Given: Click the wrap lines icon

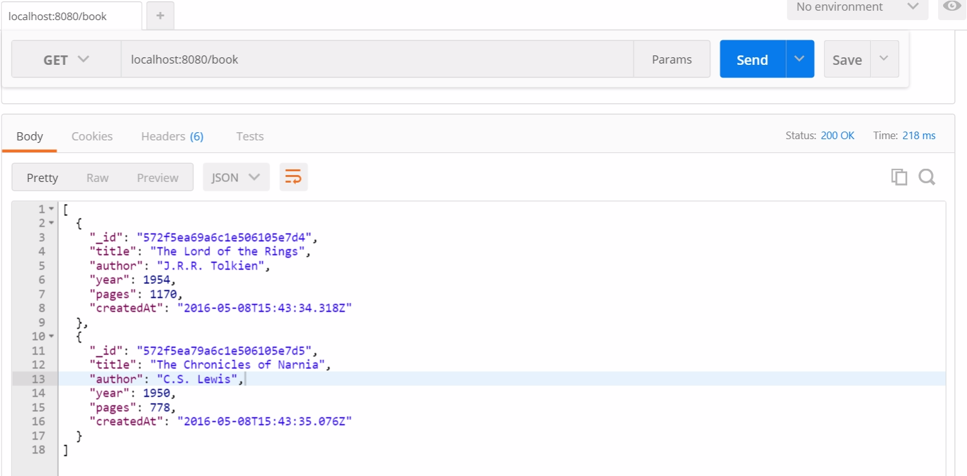Looking at the screenshot, I should pyautogui.click(x=293, y=178).
